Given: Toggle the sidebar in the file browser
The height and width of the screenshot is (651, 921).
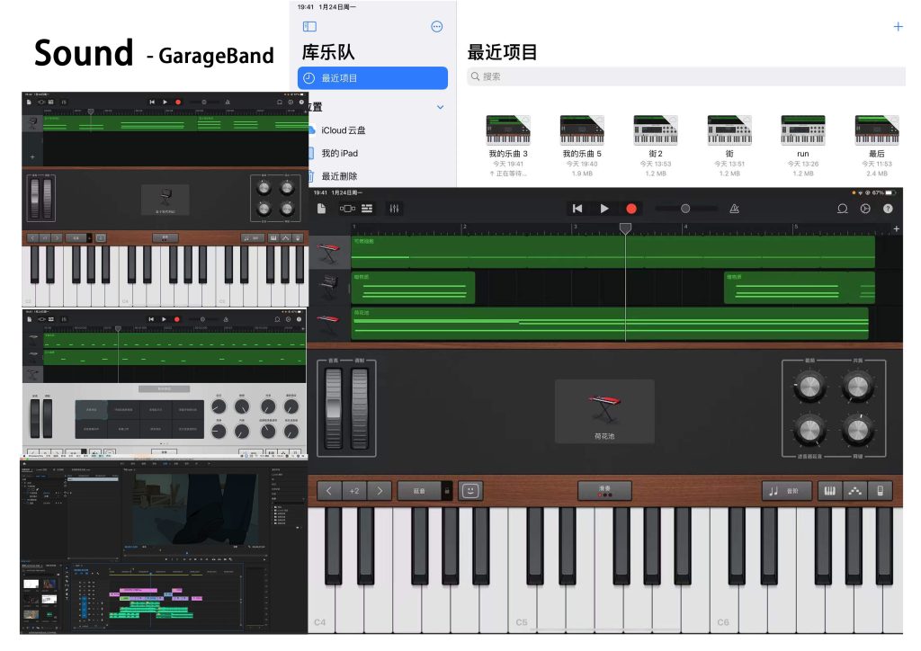Looking at the screenshot, I should [x=309, y=26].
